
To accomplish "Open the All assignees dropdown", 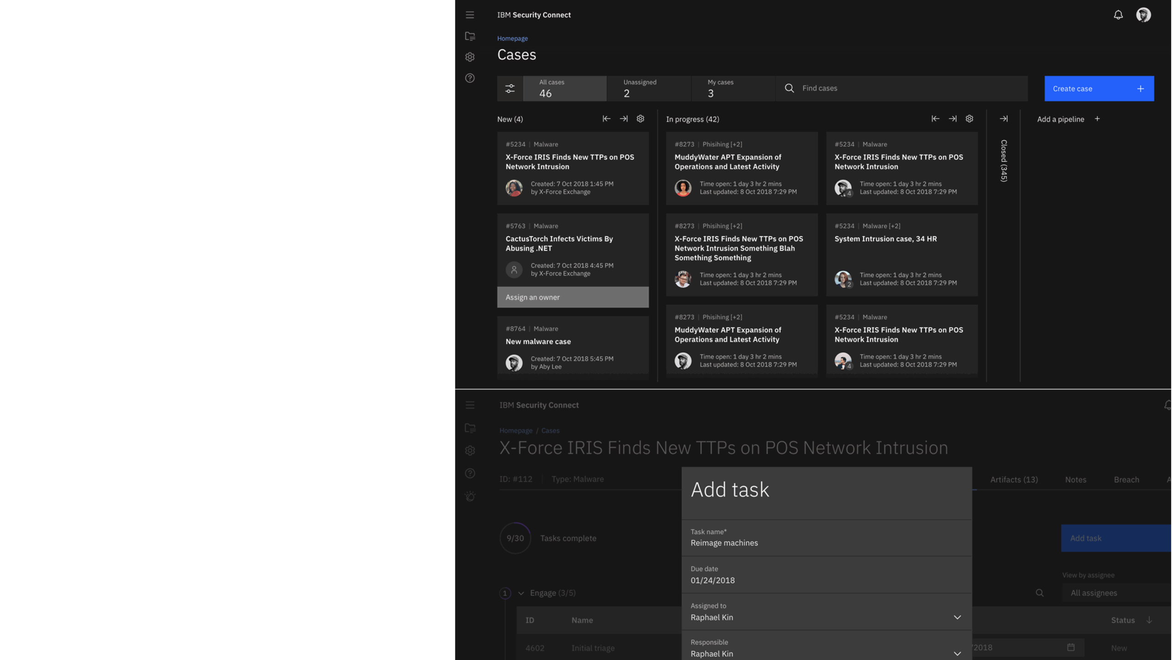I will point(1117,593).
